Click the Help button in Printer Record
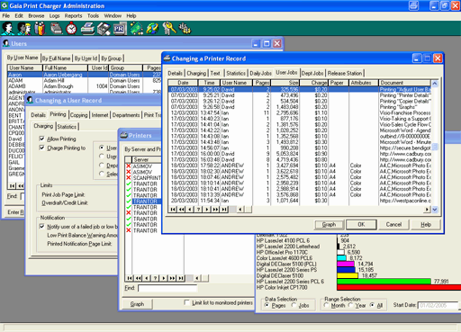The width and height of the screenshot is (461, 332). pos(426,224)
